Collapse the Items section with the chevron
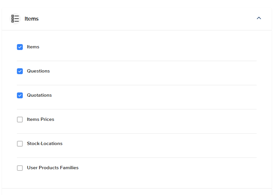The width and height of the screenshot is (274, 195). tap(259, 18)
